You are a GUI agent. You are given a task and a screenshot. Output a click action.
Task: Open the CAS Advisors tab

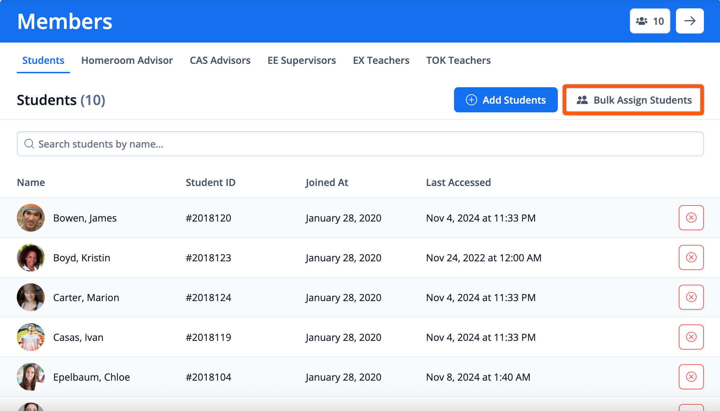(220, 60)
